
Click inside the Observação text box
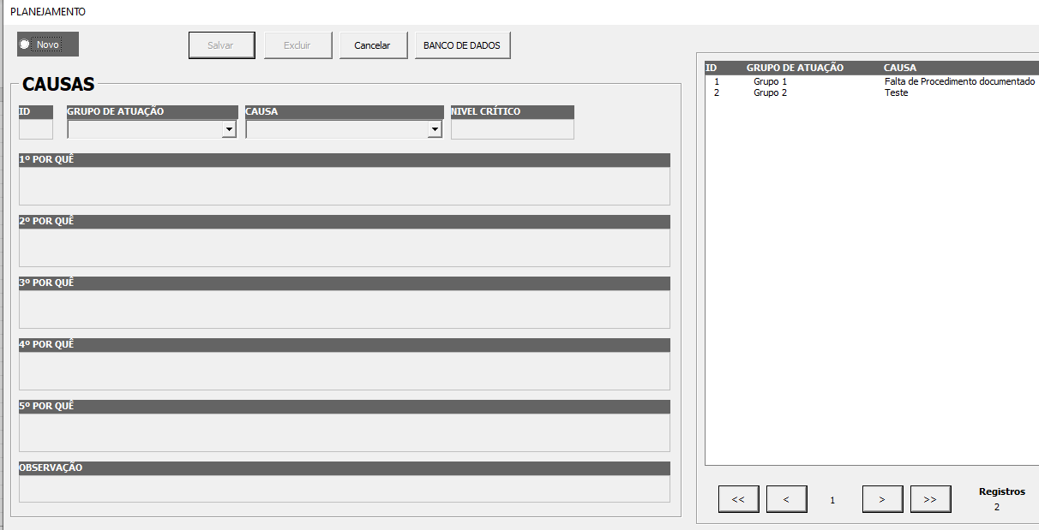click(345, 489)
